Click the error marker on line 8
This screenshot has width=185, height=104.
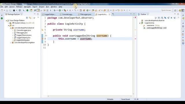click(x=42, y=39)
